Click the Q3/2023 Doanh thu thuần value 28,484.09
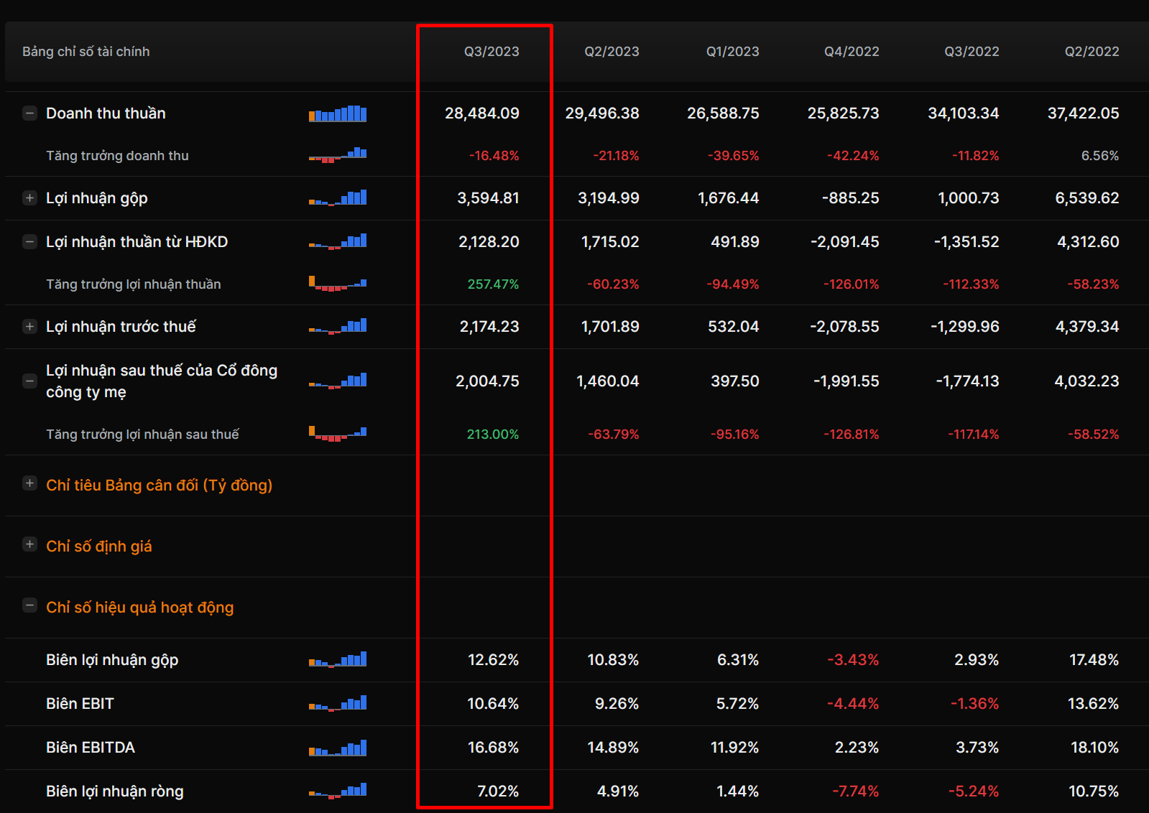The image size is (1149, 813). coord(481,113)
